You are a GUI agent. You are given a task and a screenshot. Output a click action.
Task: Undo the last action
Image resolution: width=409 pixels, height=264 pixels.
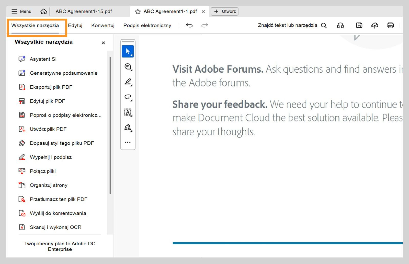pyautogui.click(x=189, y=25)
